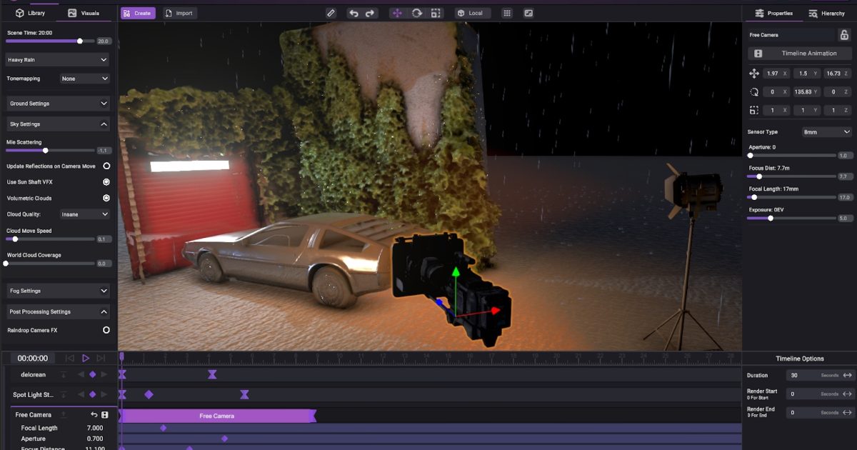857x450 pixels.
Task: Select the Rotate tool in the toolbar
Action: (x=416, y=12)
